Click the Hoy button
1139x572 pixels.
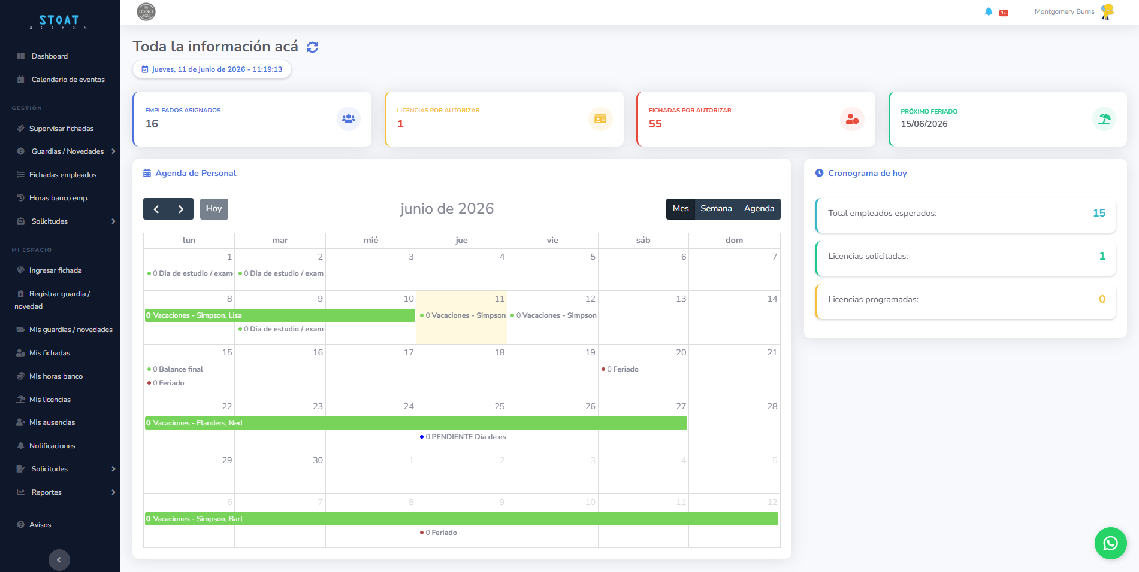coord(214,209)
